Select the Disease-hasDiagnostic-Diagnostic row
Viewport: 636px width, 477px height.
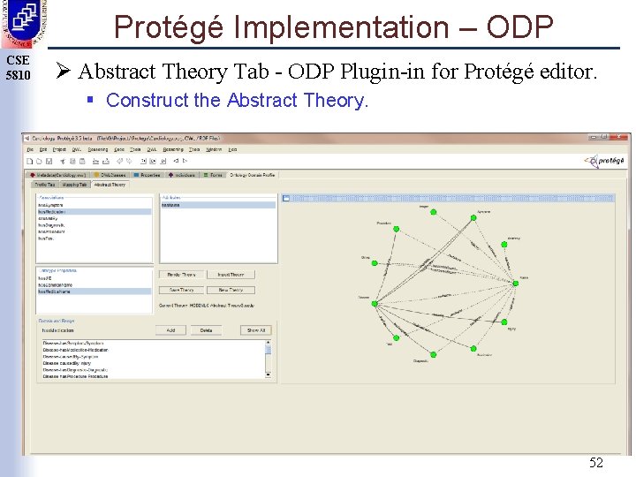coord(154,370)
